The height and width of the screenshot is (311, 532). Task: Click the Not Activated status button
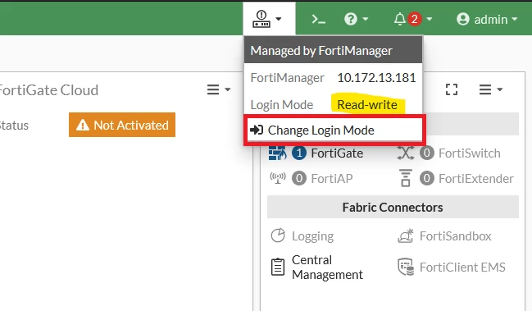[122, 125]
